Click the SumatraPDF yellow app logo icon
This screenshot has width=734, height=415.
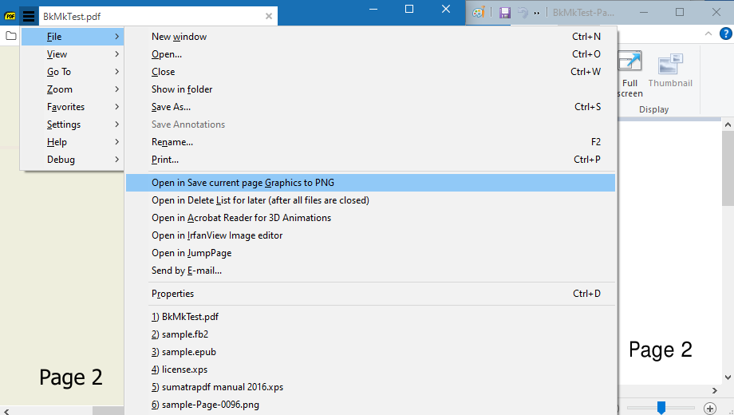(10, 17)
